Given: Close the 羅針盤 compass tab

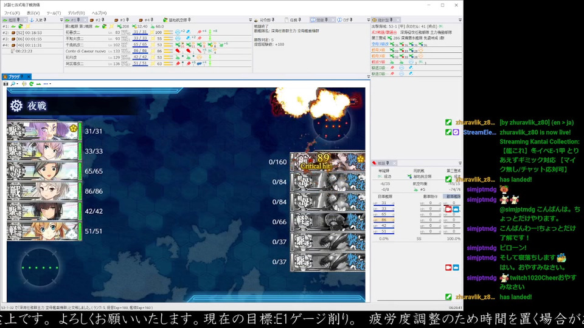Looking at the screenshot, I should click(398, 20).
